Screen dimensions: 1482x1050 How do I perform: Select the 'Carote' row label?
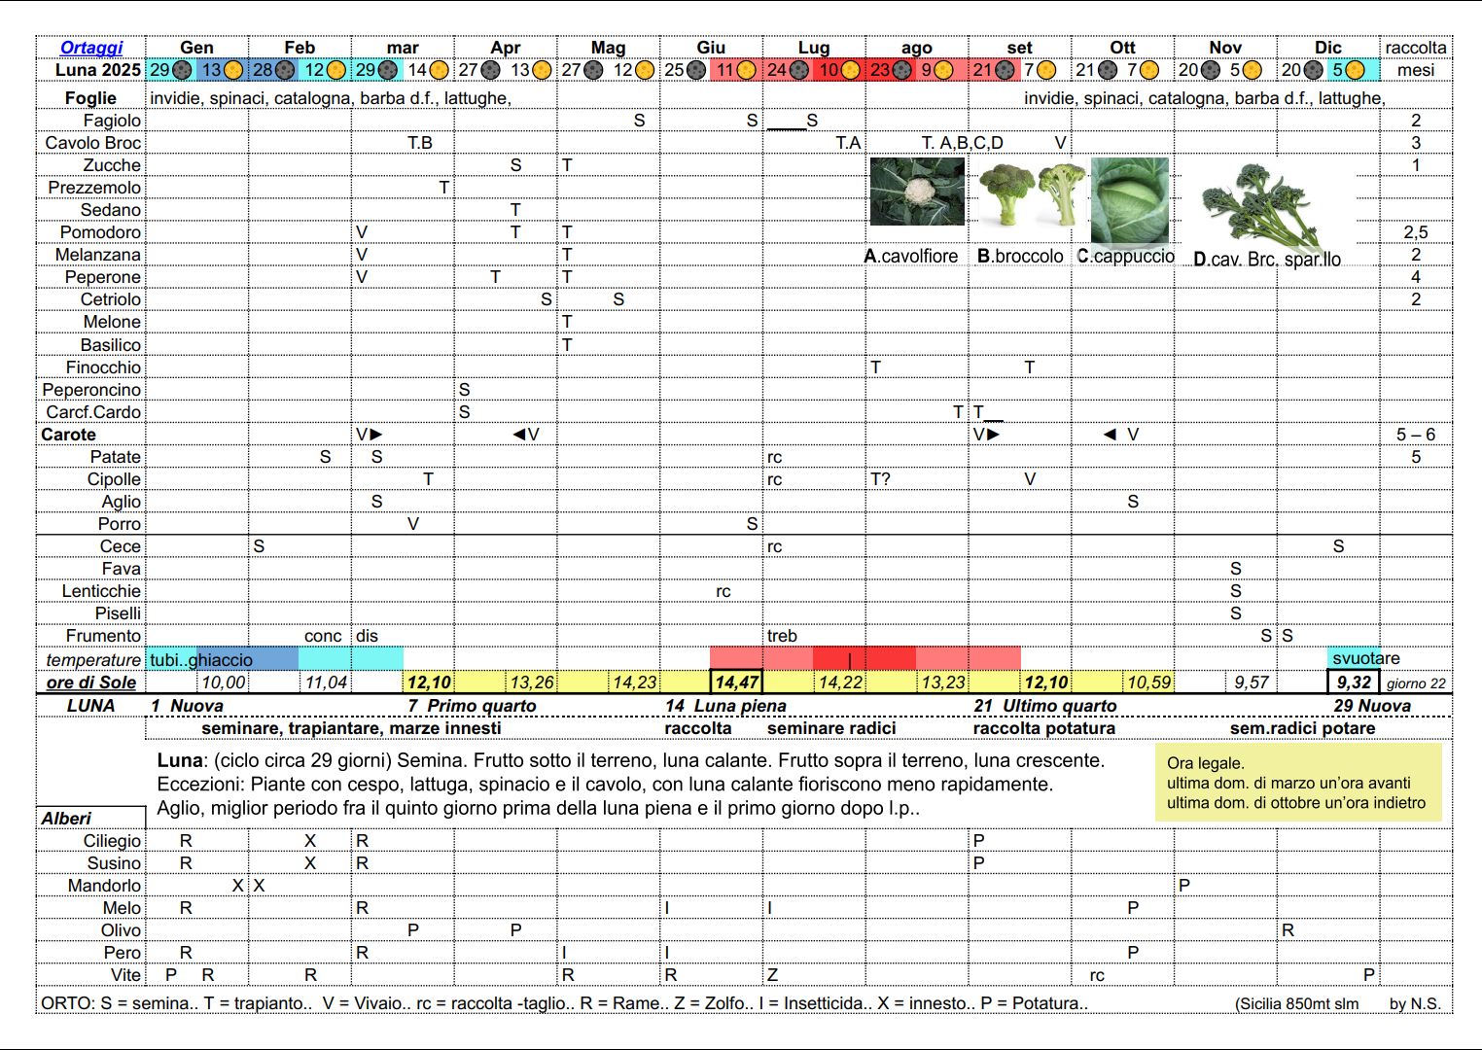(x=68, y=435)
